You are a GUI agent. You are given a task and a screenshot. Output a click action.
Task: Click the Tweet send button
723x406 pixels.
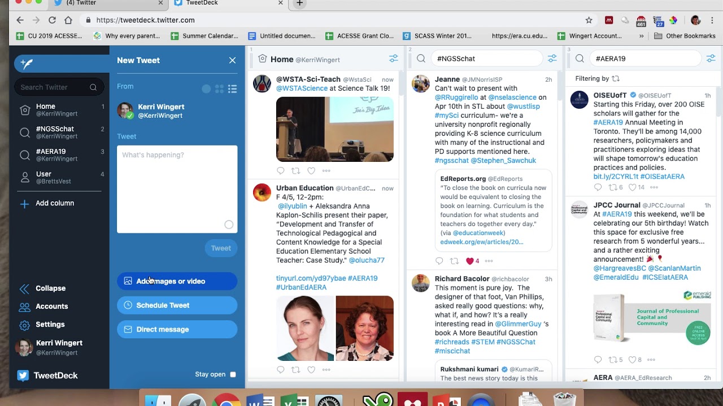221,248
